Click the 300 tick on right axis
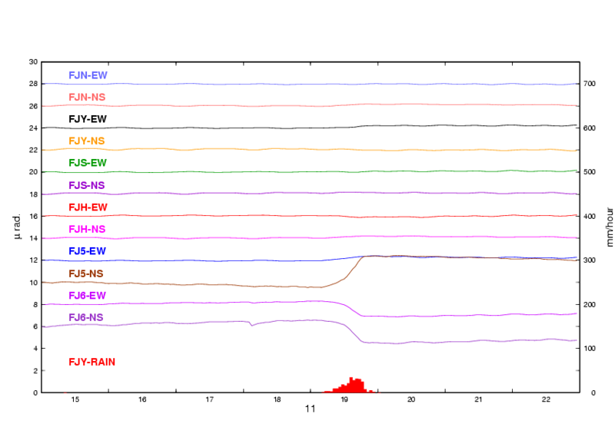The image size is (615, 434). pos(590,260)
